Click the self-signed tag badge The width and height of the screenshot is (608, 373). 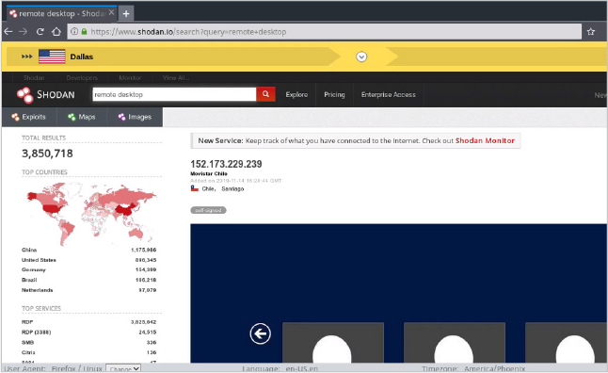tap(208, 210)
